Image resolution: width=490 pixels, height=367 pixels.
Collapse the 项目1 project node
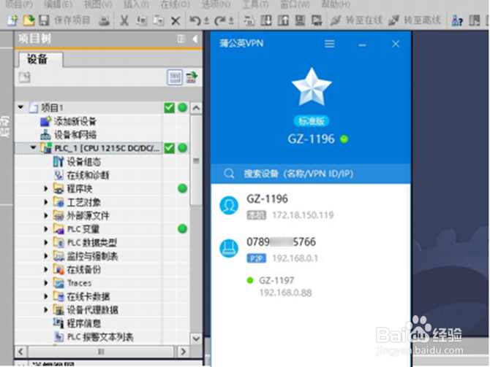pos(21,107)
